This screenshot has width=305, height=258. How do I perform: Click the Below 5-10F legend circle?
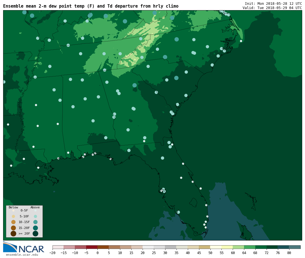tap(14, 216)
